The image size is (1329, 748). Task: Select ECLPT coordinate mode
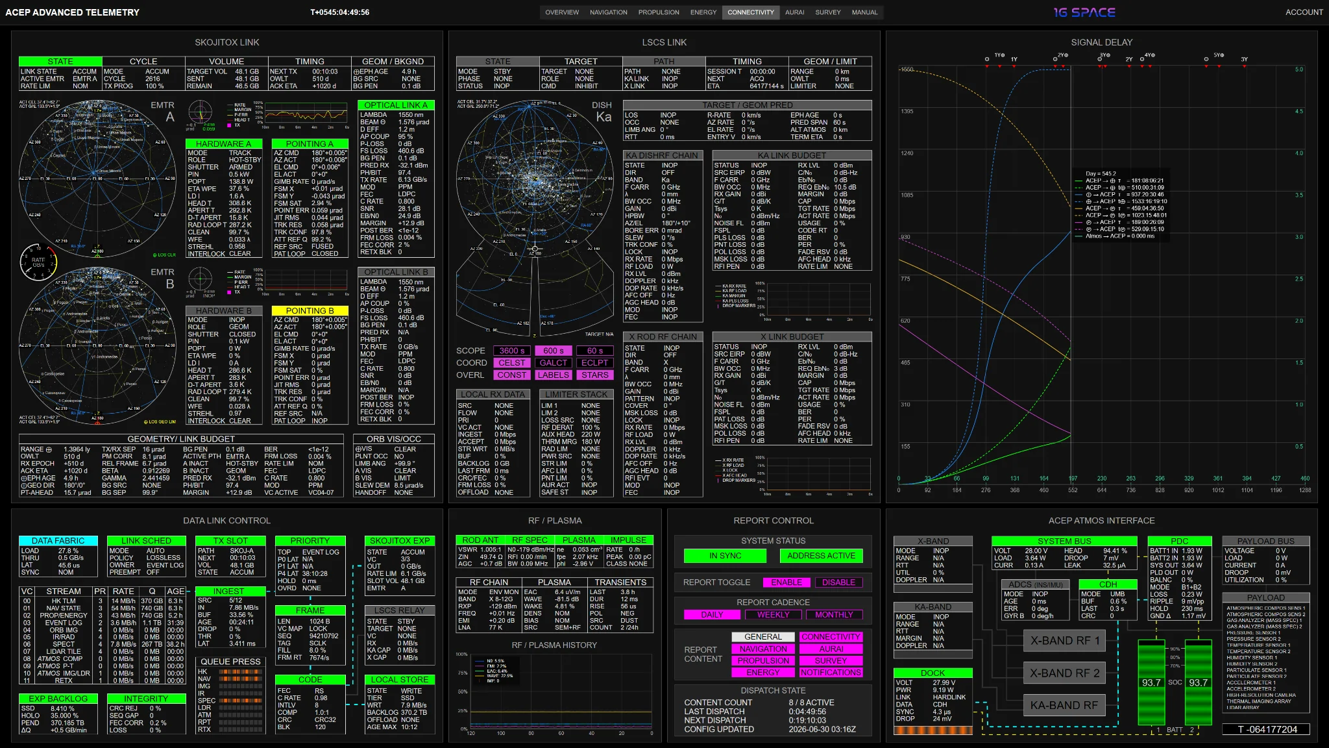[595, 363]
